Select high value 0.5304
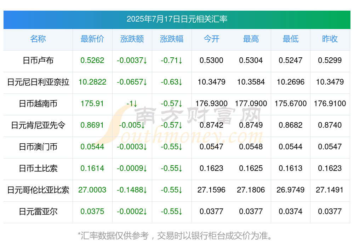The width and height of the screenshot is (354, 247). point(251,60)
